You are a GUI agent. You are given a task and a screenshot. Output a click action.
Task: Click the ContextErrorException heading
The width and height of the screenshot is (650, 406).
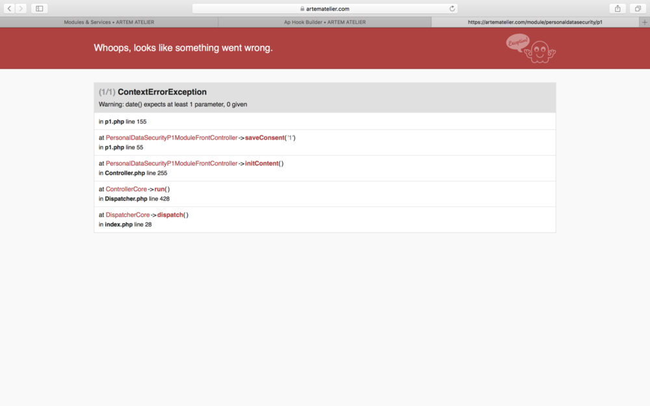coord(158,92)
